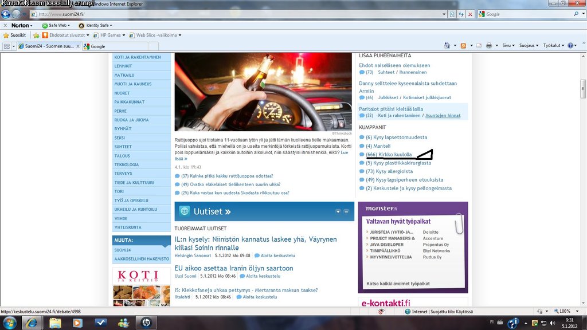
Task: Expand the Sivu page menu
Action: 508,46
